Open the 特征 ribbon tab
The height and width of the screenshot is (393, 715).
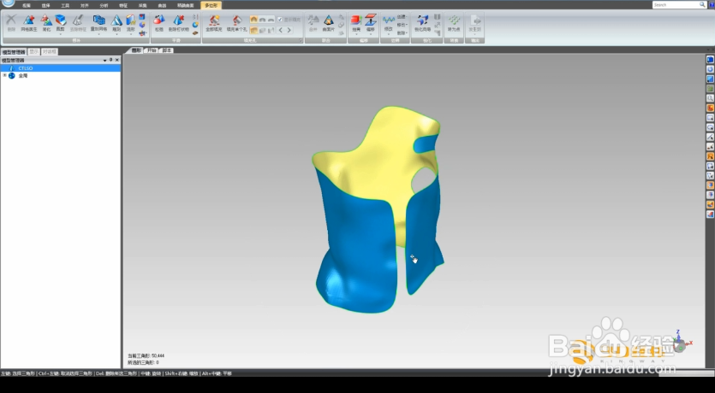click(x=123, y=5)
